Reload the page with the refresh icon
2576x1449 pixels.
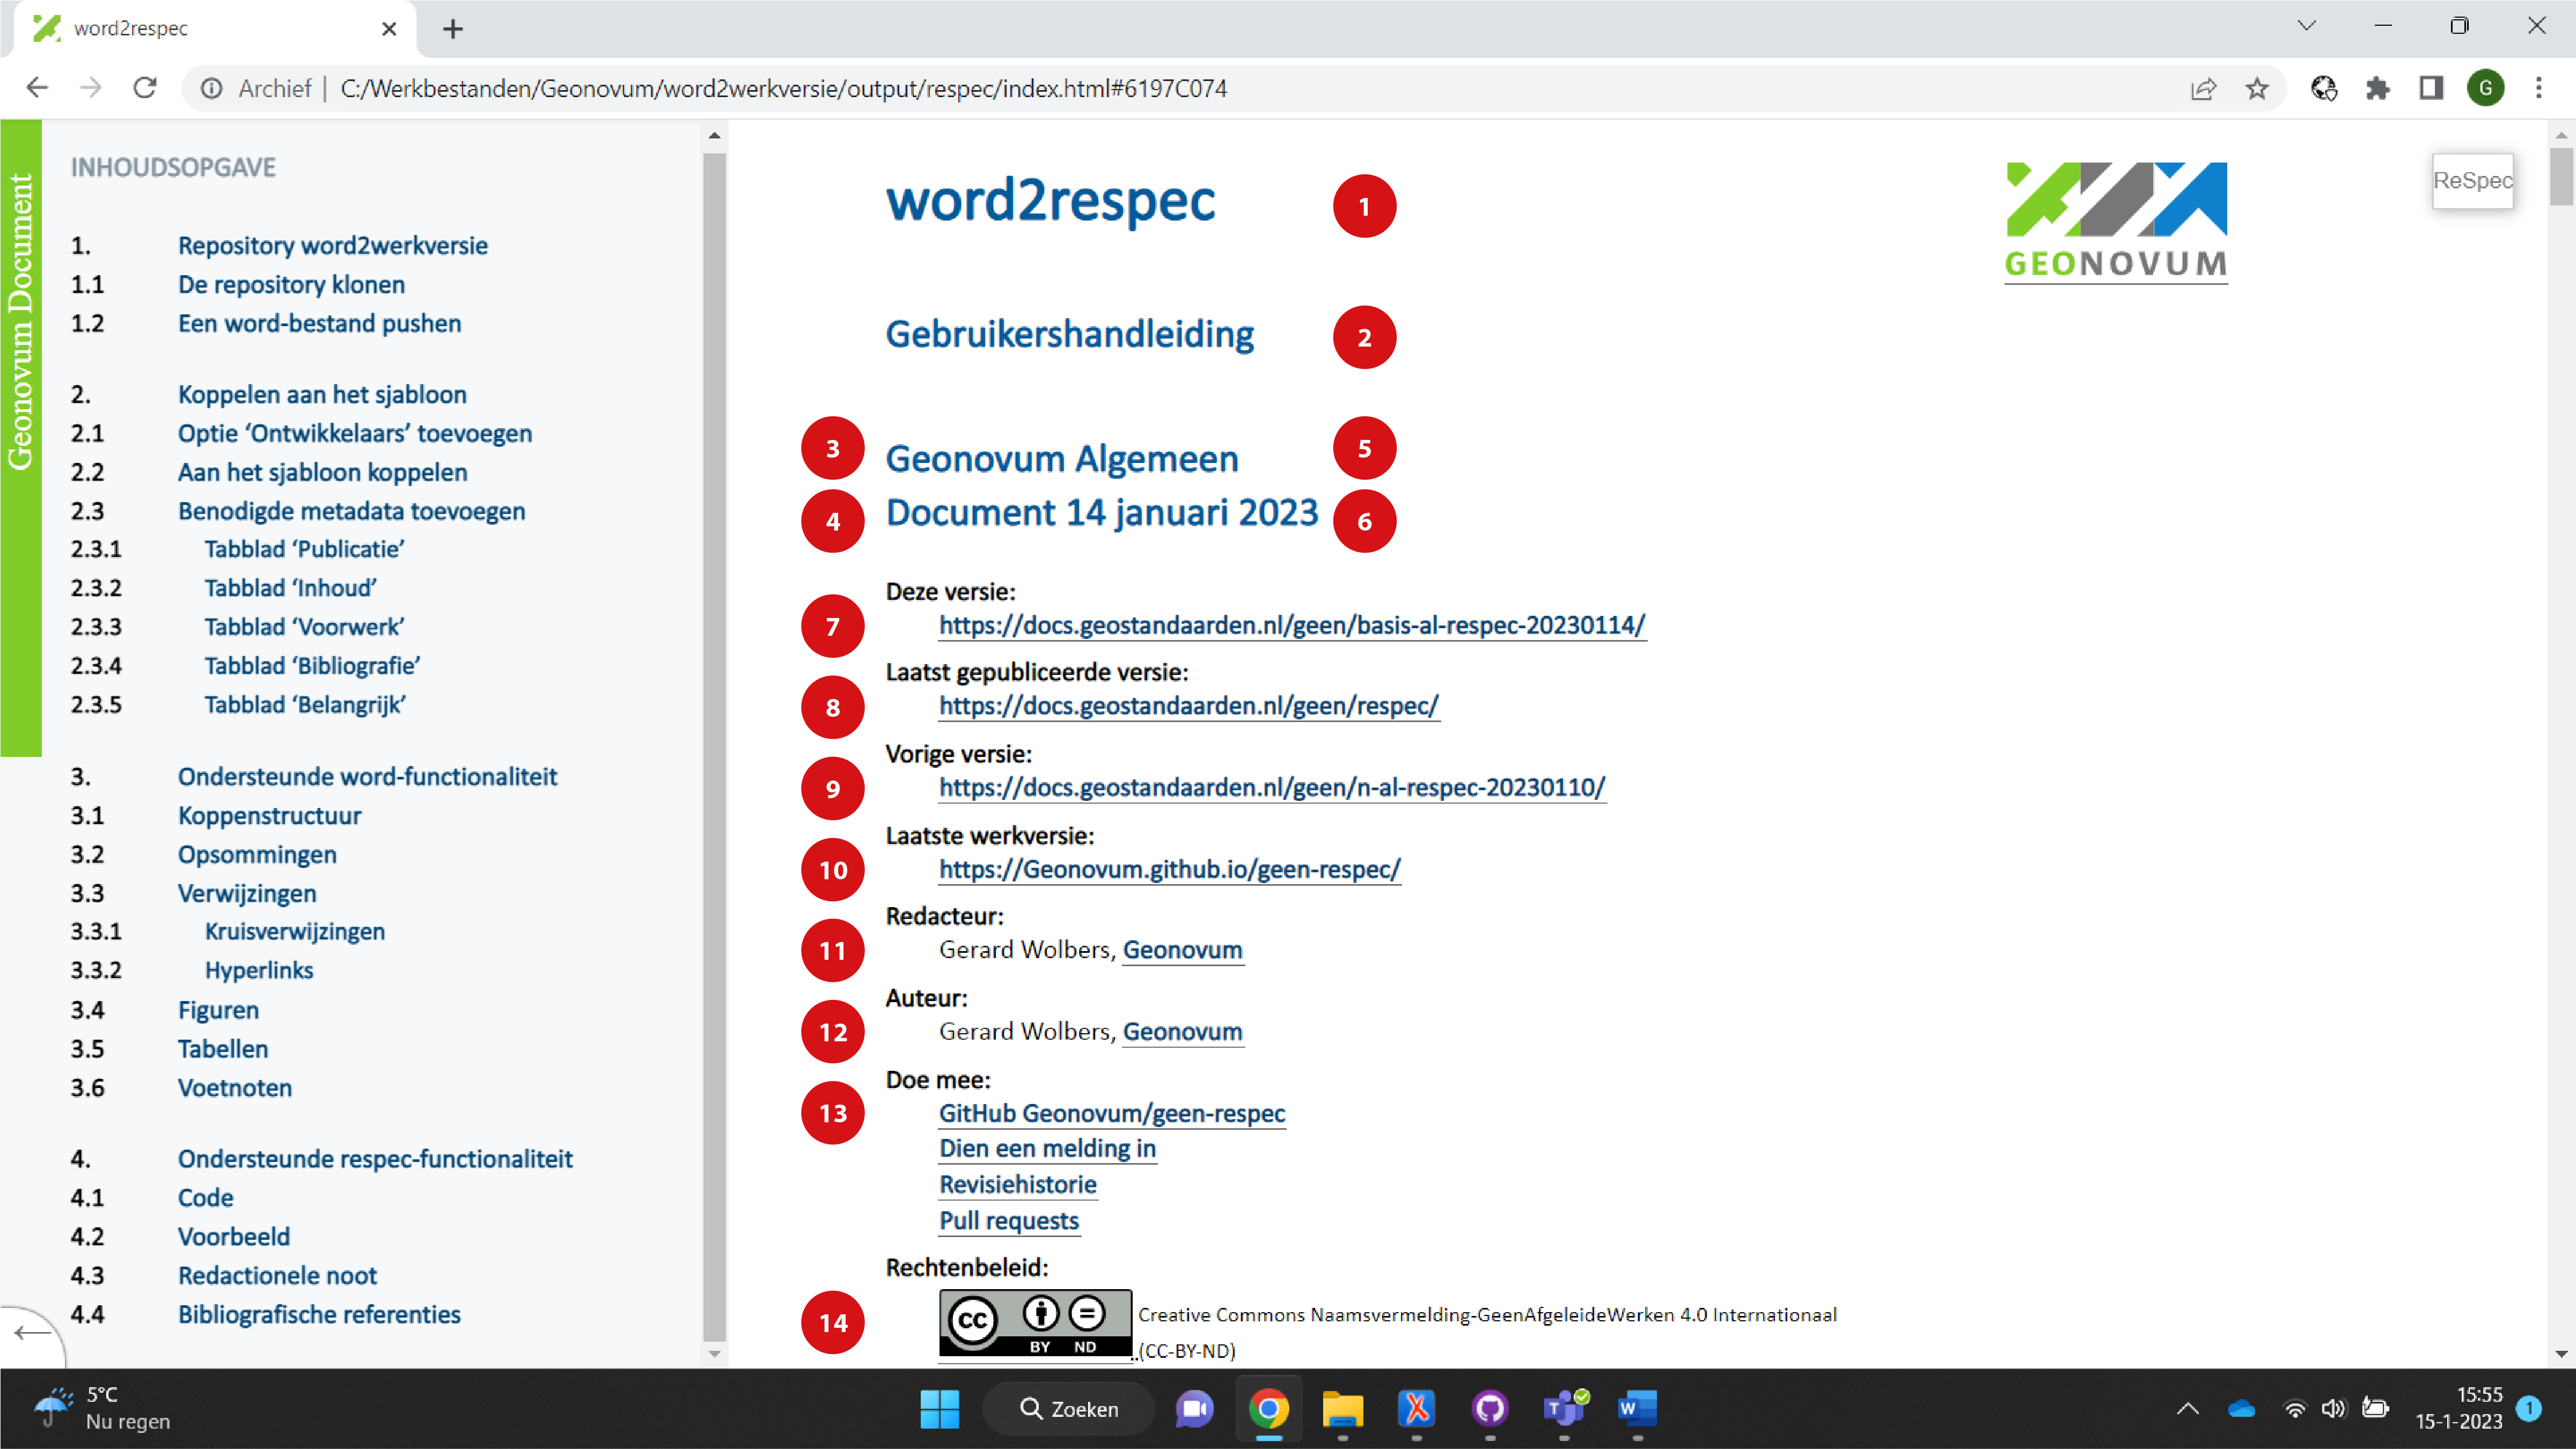(x=145, y=88)
